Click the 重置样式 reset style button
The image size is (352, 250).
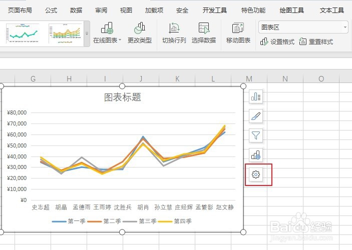click(x=316, y=41)
